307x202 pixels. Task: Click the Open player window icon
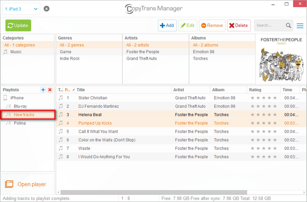click(9, 184)
